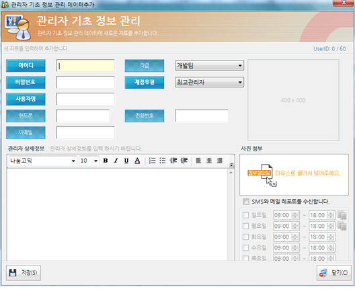The image size is (355, 289).
Task: Click the 비밀번호 label button
Action: pyautogui.click(x=26, y=82)
